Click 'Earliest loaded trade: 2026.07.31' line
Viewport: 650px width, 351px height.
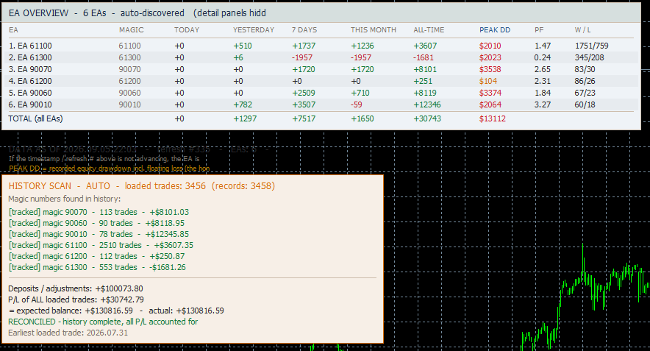[68, 333]
